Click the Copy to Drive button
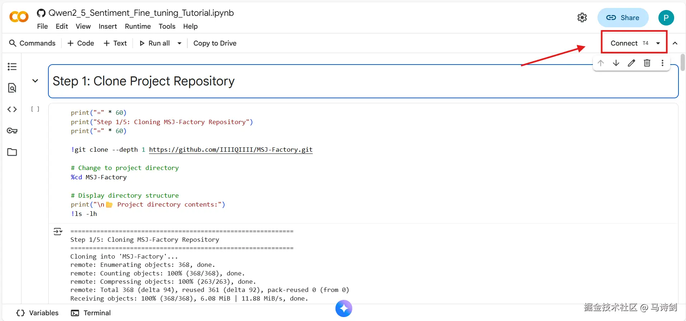This screenshot has height=321, width=686. [215, 43]
